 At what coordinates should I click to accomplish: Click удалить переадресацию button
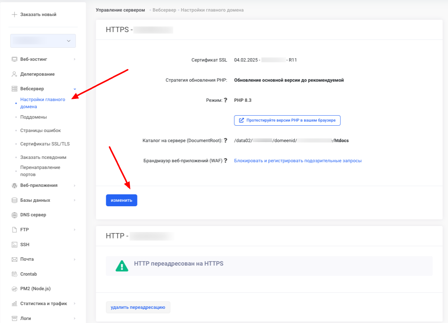tap(138, 307)
